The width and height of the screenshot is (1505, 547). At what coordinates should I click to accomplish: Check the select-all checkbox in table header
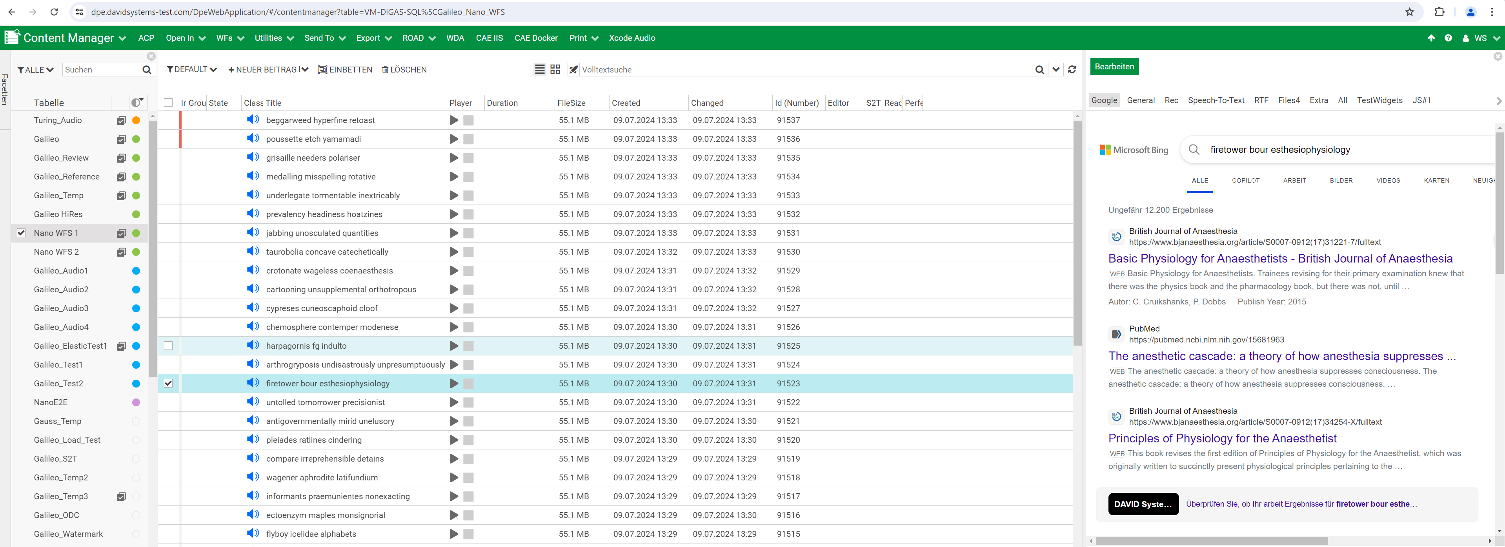[168, 103]
